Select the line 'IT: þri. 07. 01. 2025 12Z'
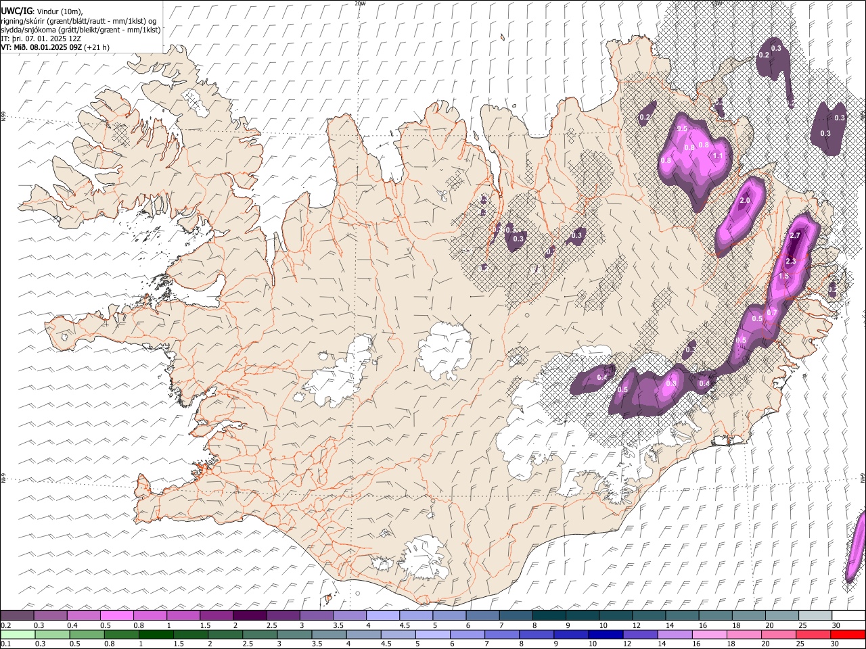Image resolution: width=866 pixels, height=649 pixels. pos(41,39)
